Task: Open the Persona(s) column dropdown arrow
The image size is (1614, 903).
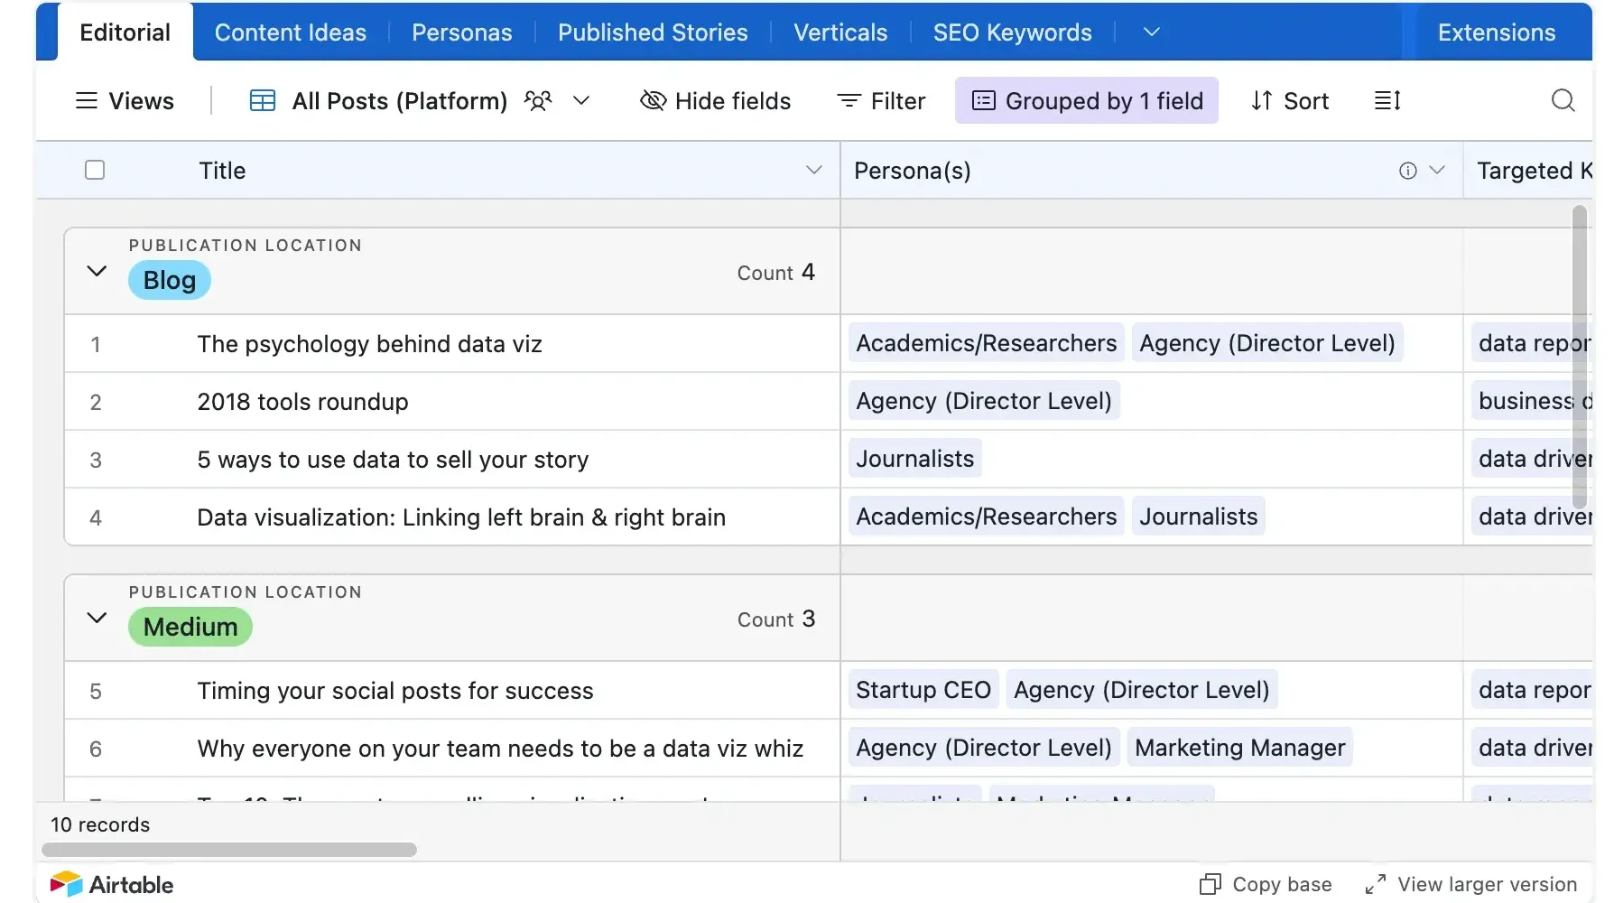Action: pyautogui.click(x=1437, y=170)
